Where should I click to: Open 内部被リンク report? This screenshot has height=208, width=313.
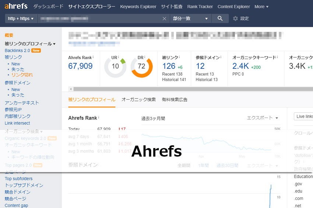pos(18,116)
